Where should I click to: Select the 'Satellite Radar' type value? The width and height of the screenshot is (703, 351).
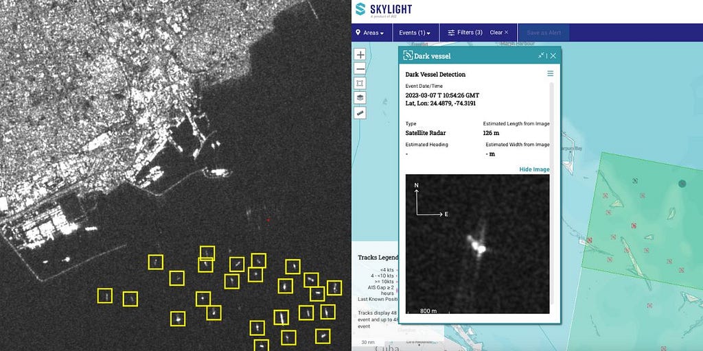[426, 133]
